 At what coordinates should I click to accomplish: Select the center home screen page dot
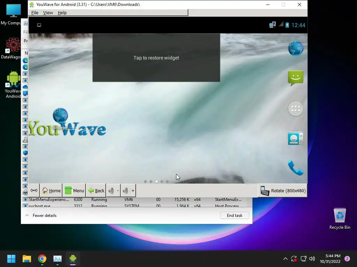point(157,181)
